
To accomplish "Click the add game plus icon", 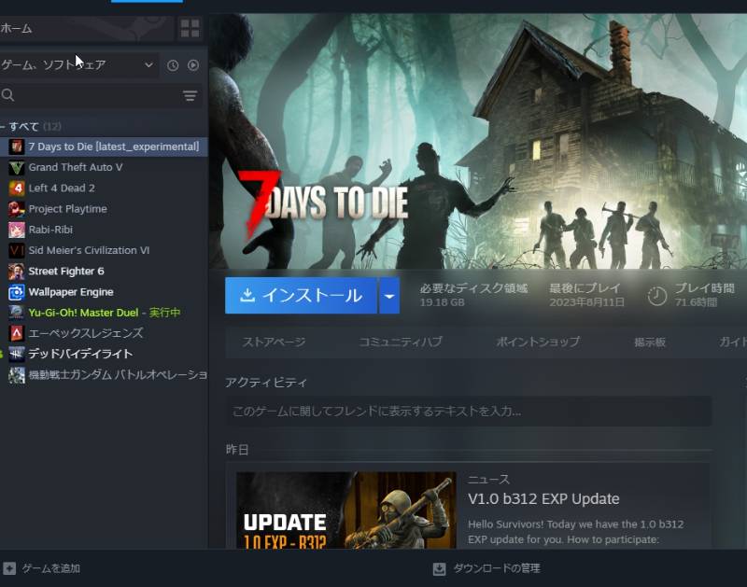I will (9, 568).
